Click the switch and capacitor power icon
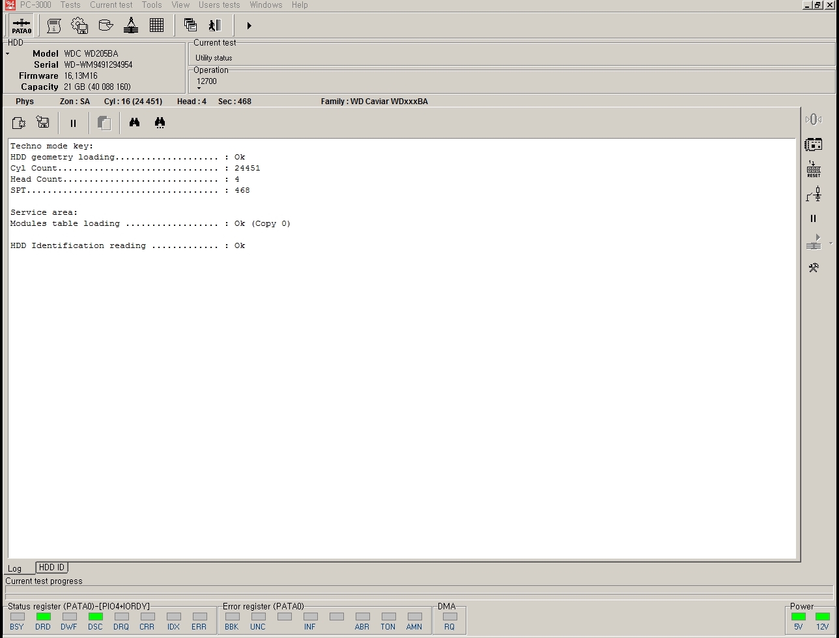The height and width of the screenshot is (638, 839). coord(814,194)
